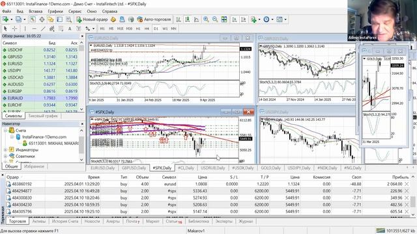
Task: Switch timeframe to M15
Action: coord(120,29)
